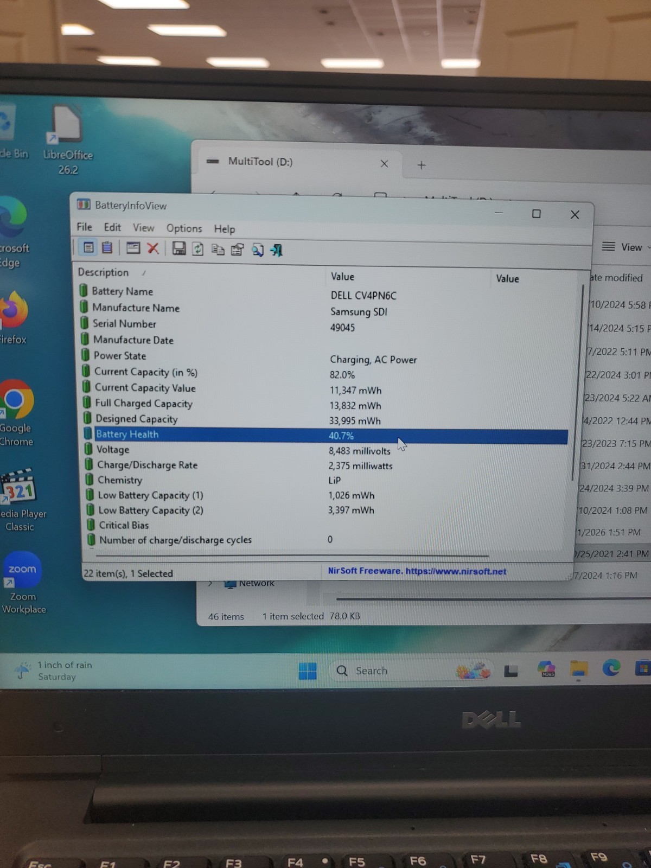
Task: Click the Exit door toolbar icon
Action: pos(277,250)
